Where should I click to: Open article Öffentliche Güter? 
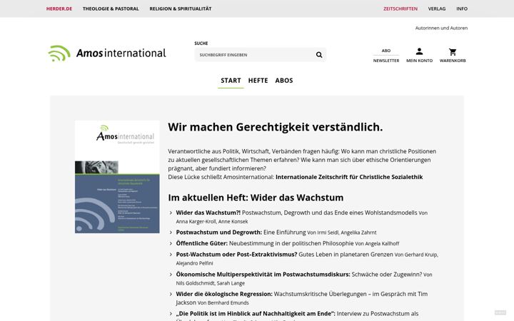(201, 243)
